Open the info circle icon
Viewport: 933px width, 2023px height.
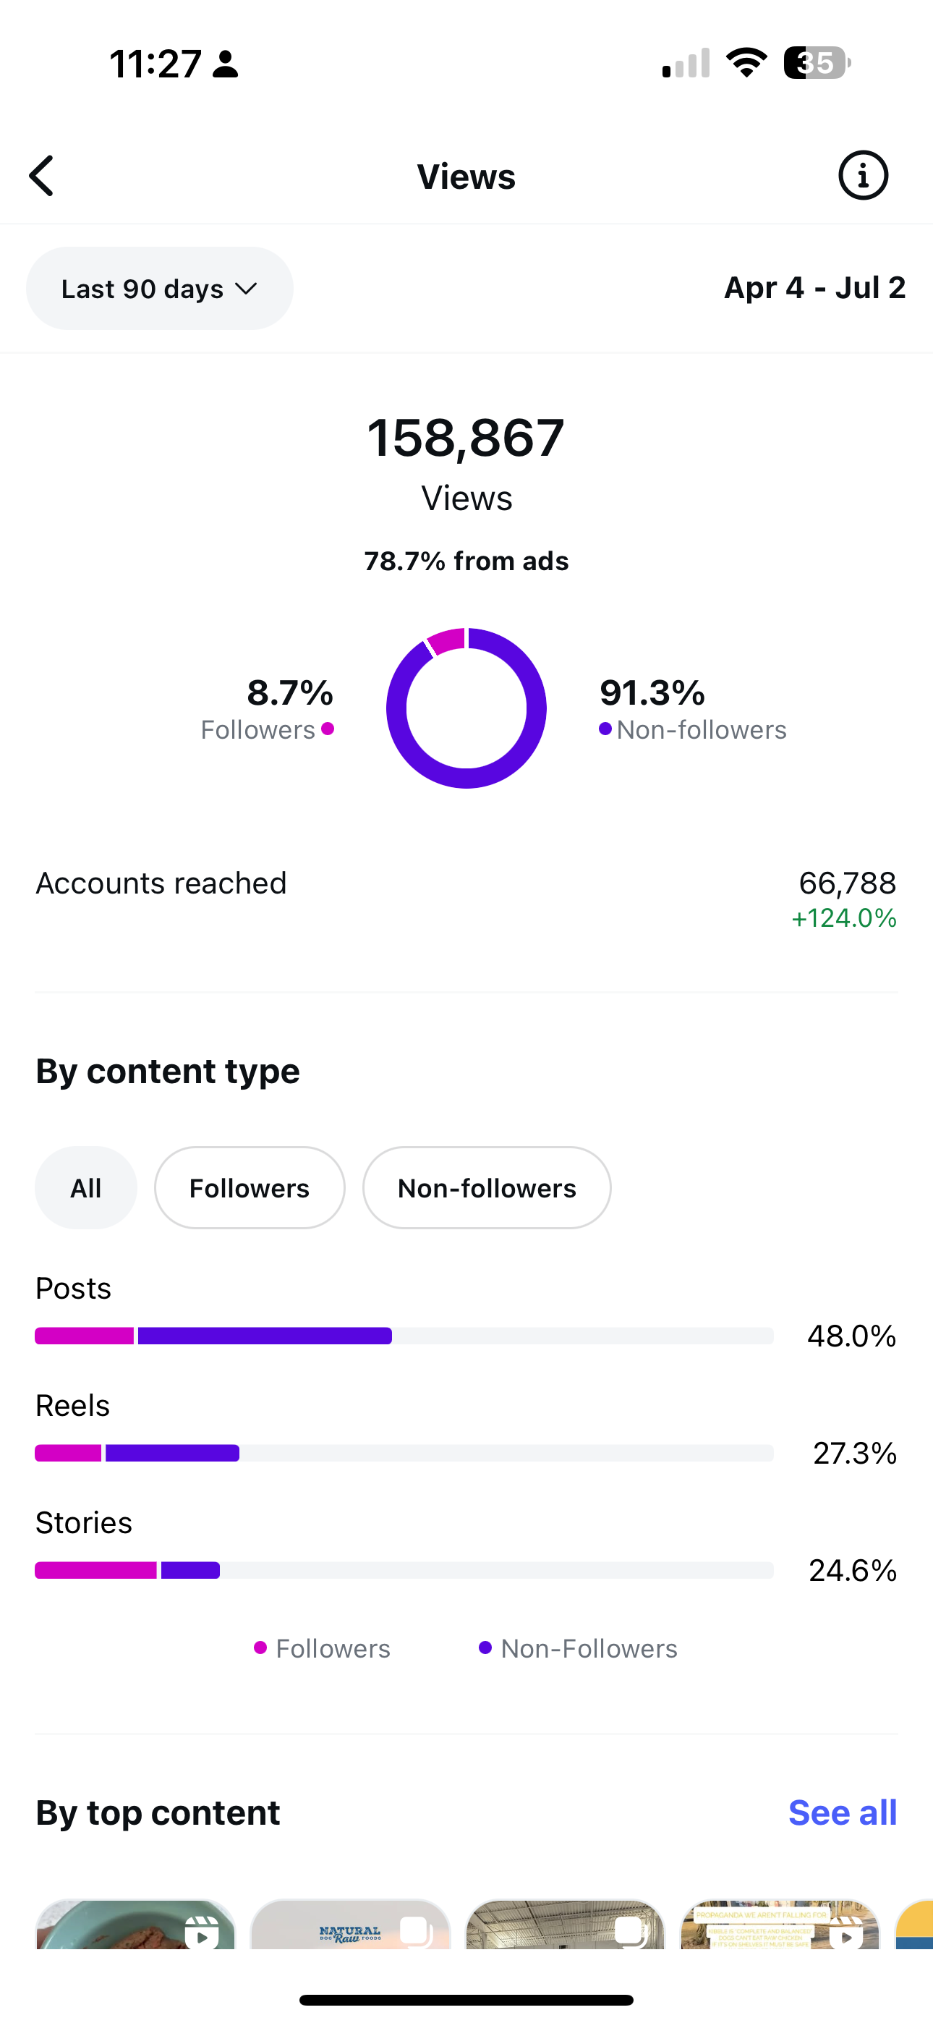point(863,175)
